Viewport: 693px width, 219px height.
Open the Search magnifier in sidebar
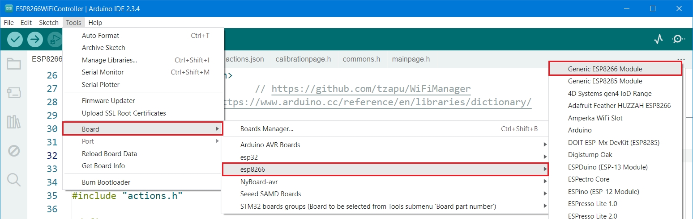point(14,180)
